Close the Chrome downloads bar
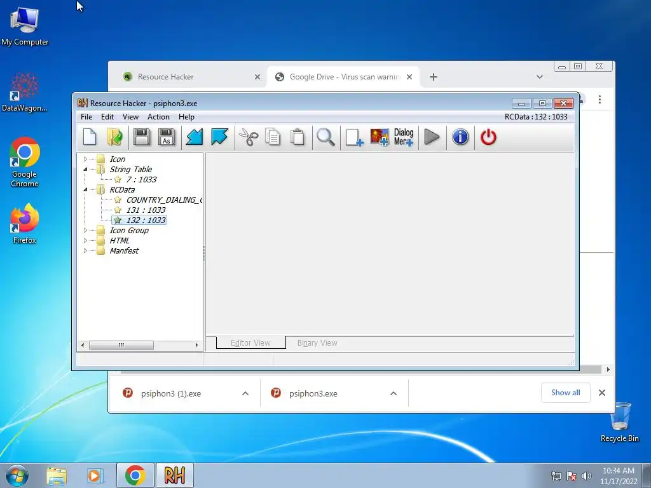This screenshot has width=651, height=488. (602, 393)
